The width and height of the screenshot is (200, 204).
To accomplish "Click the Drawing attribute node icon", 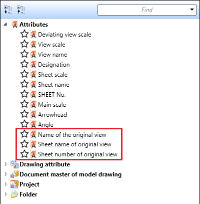I will pos(14,164).
